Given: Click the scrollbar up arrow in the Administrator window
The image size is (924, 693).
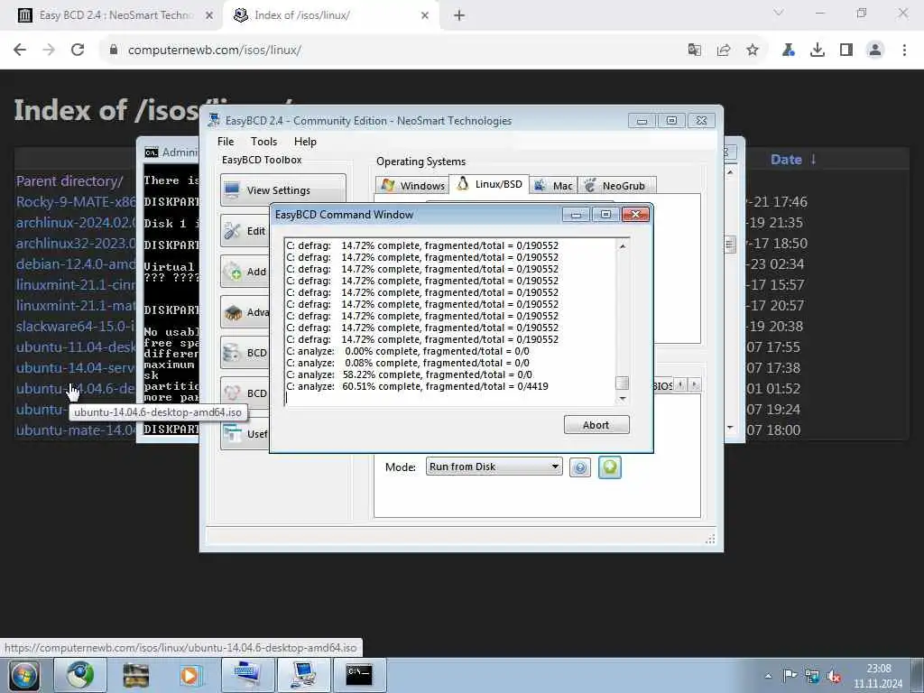Looking at the screenshot, I should 730,172.
